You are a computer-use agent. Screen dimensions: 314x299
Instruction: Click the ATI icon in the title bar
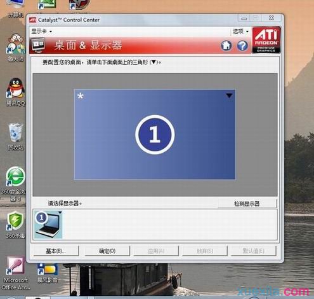coord(33,20)
